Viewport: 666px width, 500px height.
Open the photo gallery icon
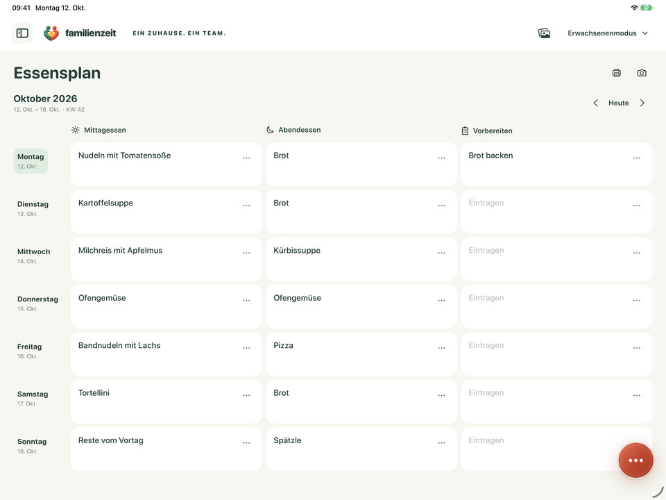pos(544,33)
